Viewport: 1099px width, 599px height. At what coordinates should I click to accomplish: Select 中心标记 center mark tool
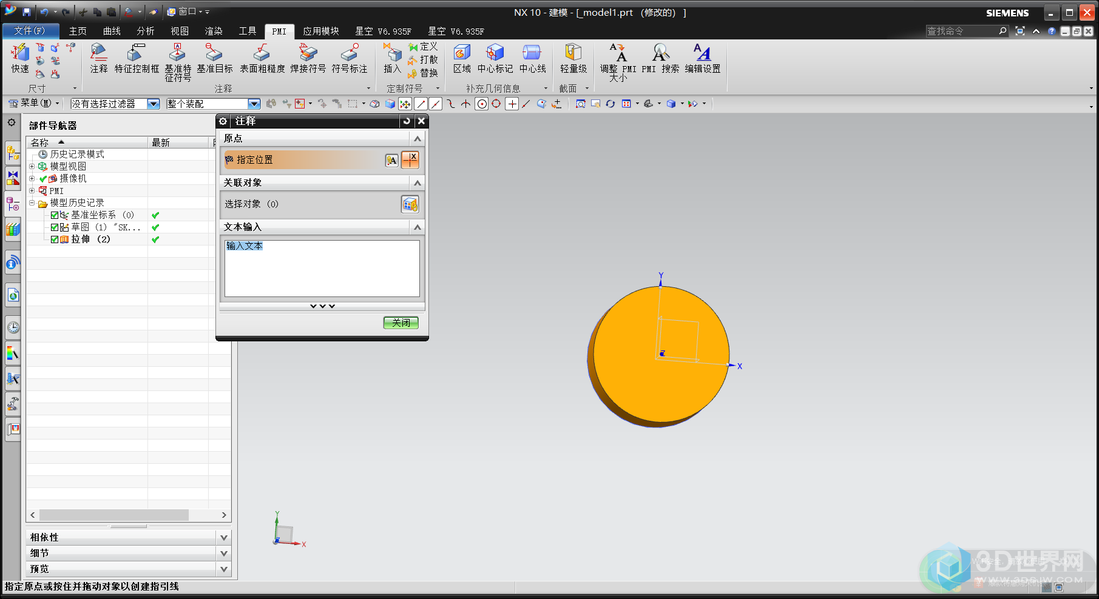coord(495,58)
